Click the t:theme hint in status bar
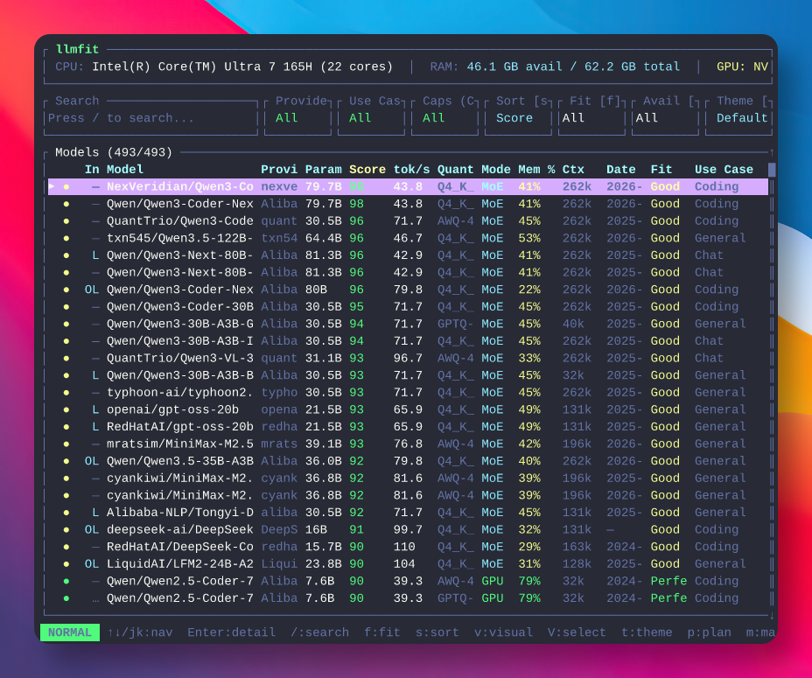 647,633
